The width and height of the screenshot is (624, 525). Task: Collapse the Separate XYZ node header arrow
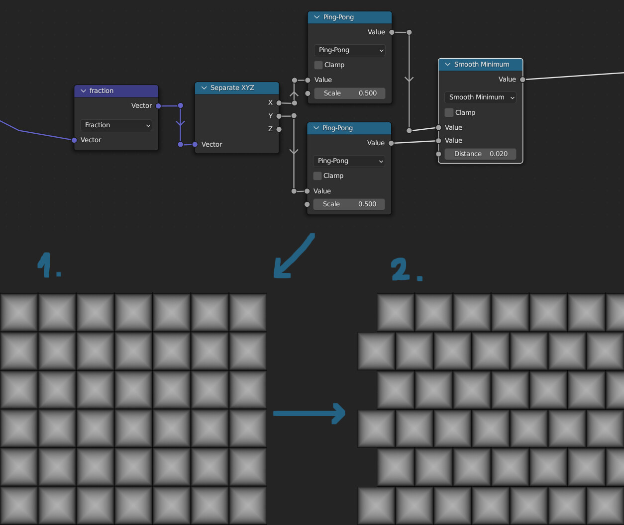coord(204,88)
